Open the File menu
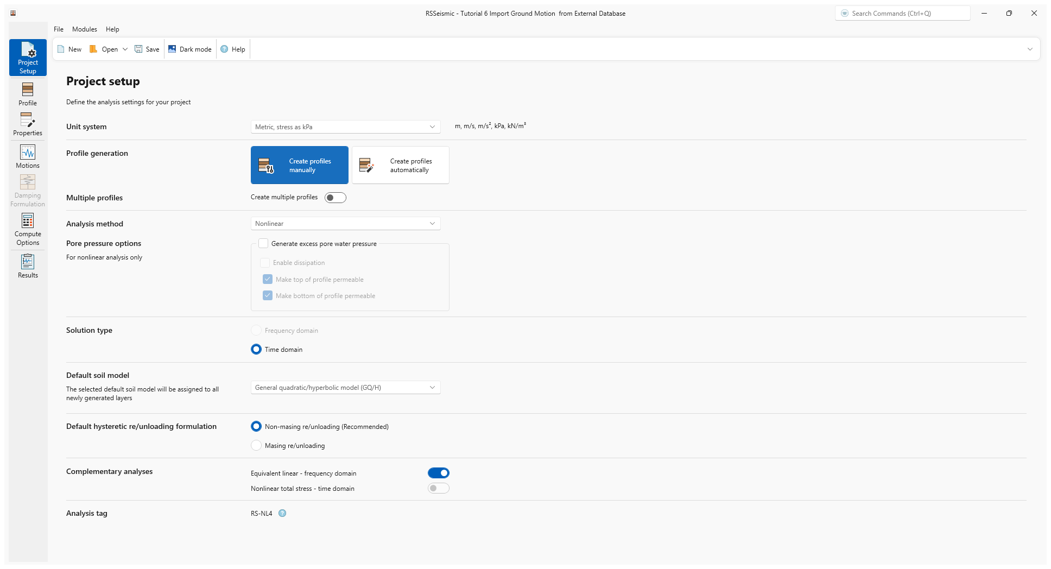Viewport: 1051px width, 569px height. 59,29
